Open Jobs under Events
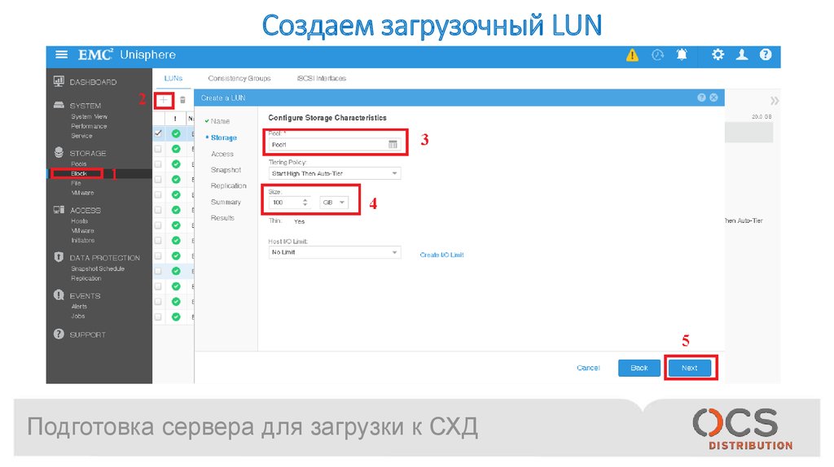This screenshot has width=834, height=467. pos(77,316)
